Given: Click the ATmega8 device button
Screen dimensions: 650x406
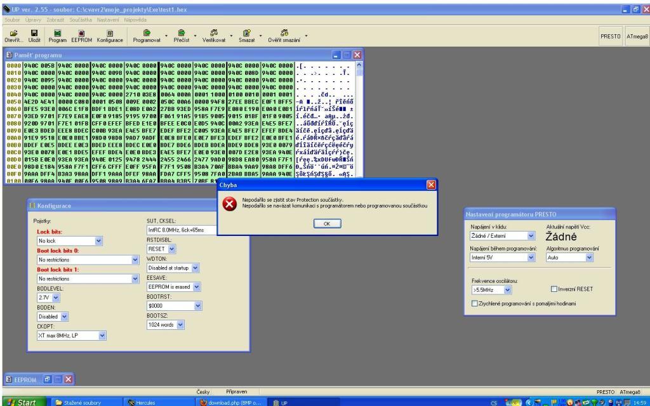Looking at the screenshot, I should 637,36.
